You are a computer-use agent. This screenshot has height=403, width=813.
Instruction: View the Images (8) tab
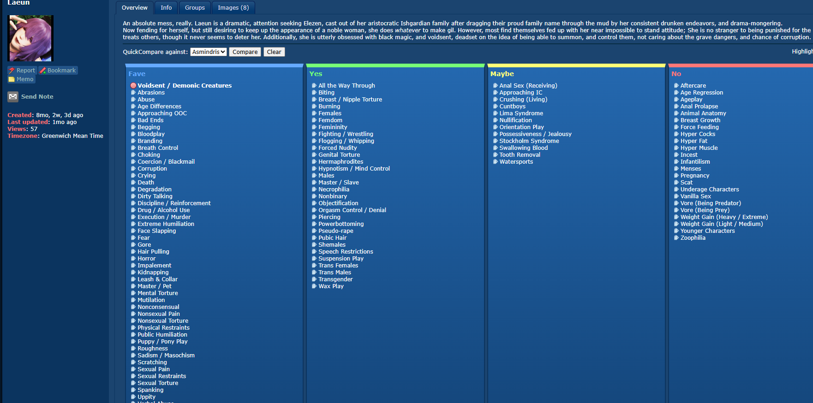(233, 7)
